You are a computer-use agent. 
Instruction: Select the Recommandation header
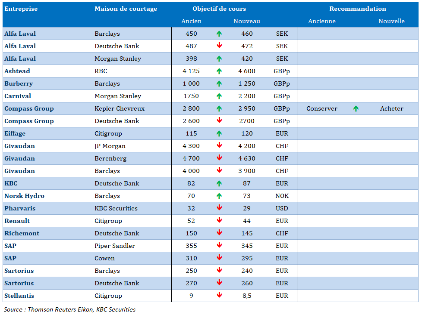point(357,9)
